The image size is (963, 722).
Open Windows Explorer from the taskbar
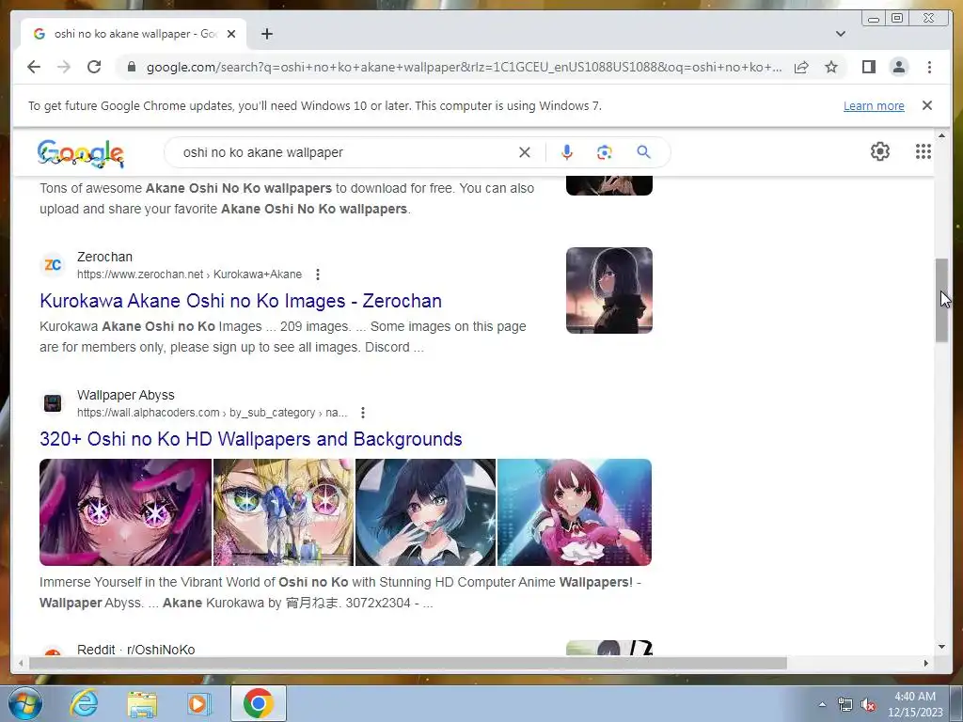(x=142, y=703)
